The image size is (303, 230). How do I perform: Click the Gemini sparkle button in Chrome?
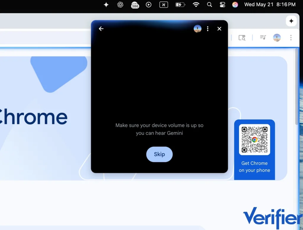click(291, 21)
